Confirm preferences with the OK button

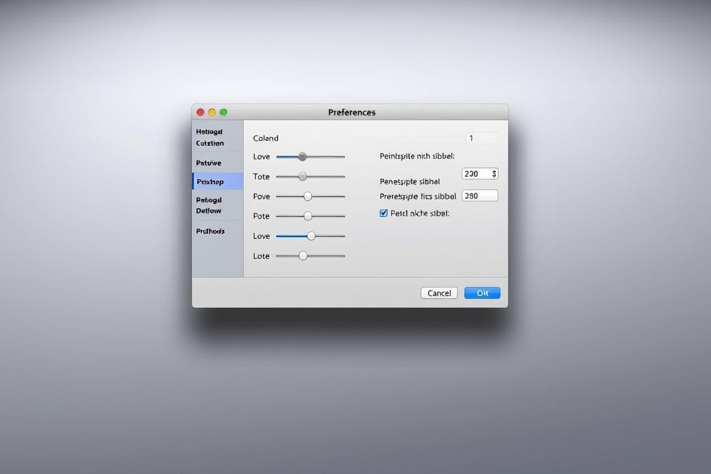482,293
